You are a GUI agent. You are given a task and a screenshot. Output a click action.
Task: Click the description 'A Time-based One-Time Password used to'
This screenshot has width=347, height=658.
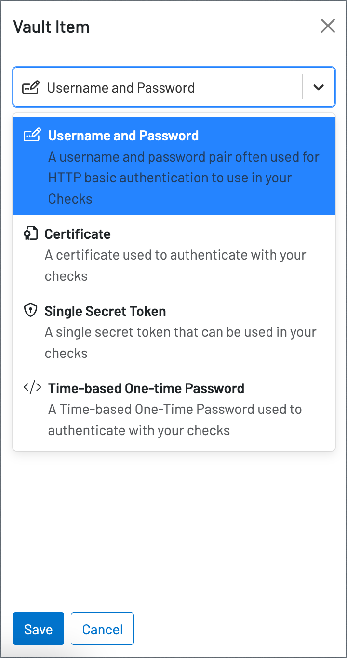(175, 420)
